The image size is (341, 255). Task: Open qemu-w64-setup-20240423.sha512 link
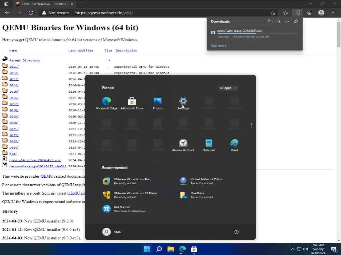38,166
